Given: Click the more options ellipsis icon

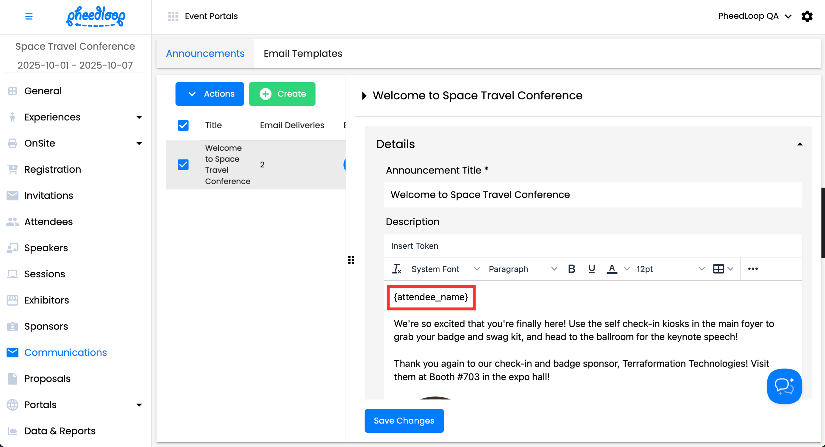Looking at the screenshot, I should pos(753,269).
